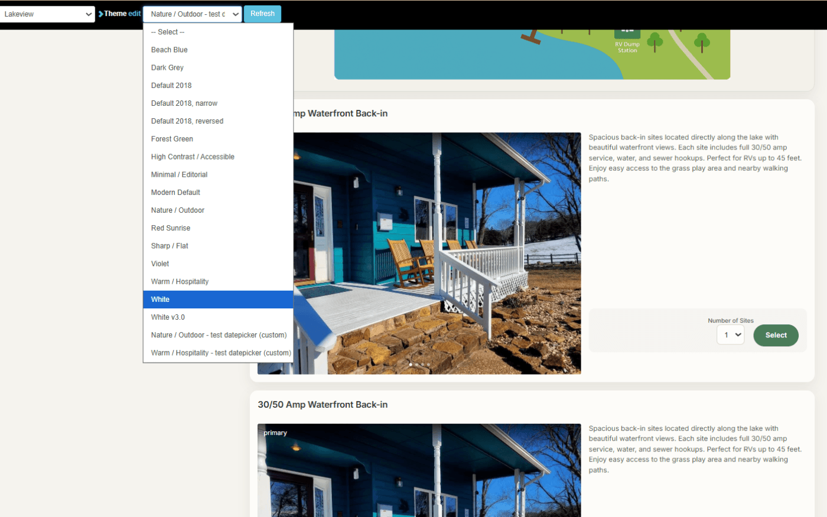
Task: Click the last carousel dot under the image
Action: (x=429, y=365)
